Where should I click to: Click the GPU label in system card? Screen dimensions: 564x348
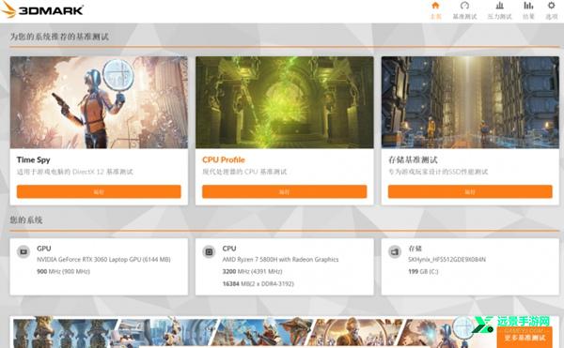coord(44,249)
